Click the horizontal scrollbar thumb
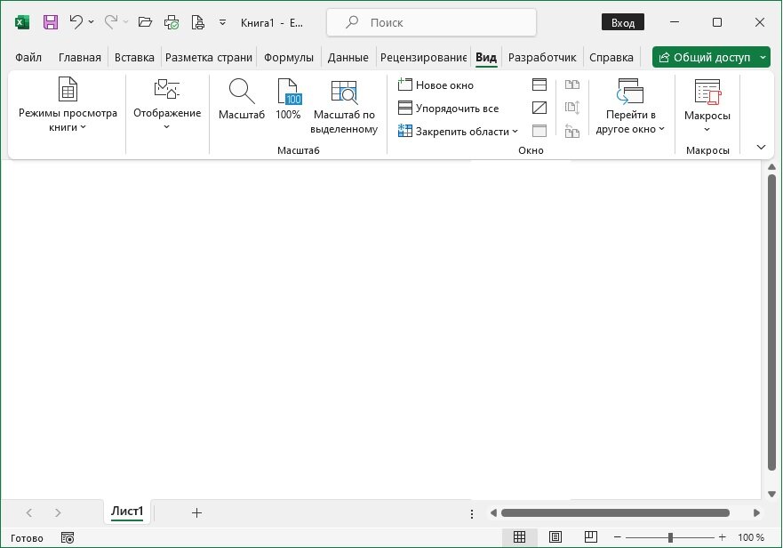Screen dimensions: 783x548 (x=615, y=513)
